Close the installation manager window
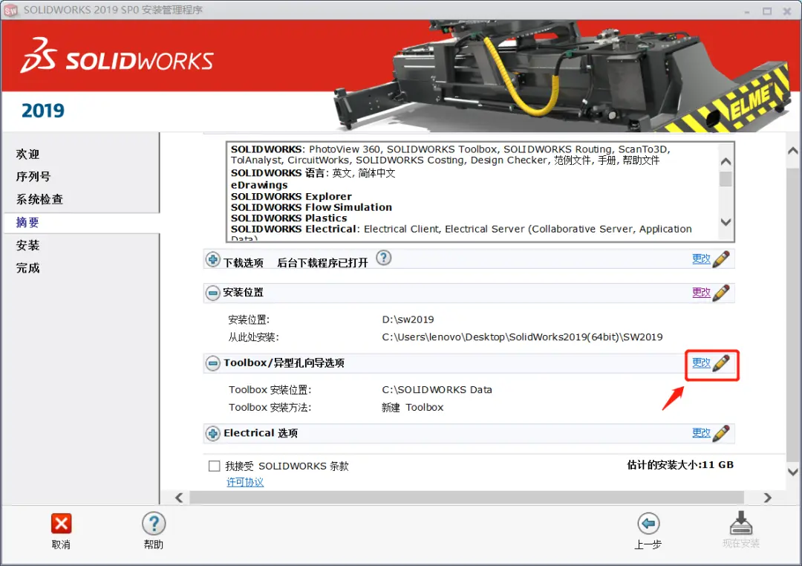 (787, 10)
